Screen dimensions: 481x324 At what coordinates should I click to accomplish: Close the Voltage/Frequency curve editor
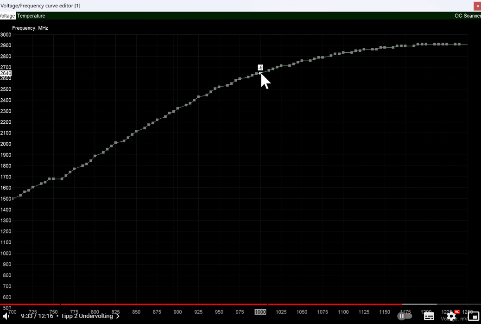[477, 6]
